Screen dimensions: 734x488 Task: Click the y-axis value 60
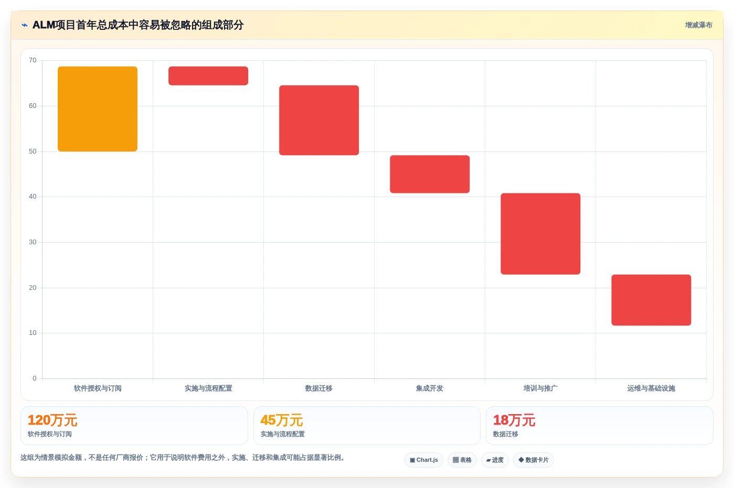tap(33, 106)
